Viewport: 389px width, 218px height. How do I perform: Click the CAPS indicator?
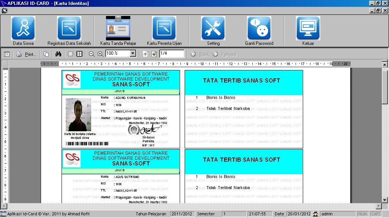[376, 214]
